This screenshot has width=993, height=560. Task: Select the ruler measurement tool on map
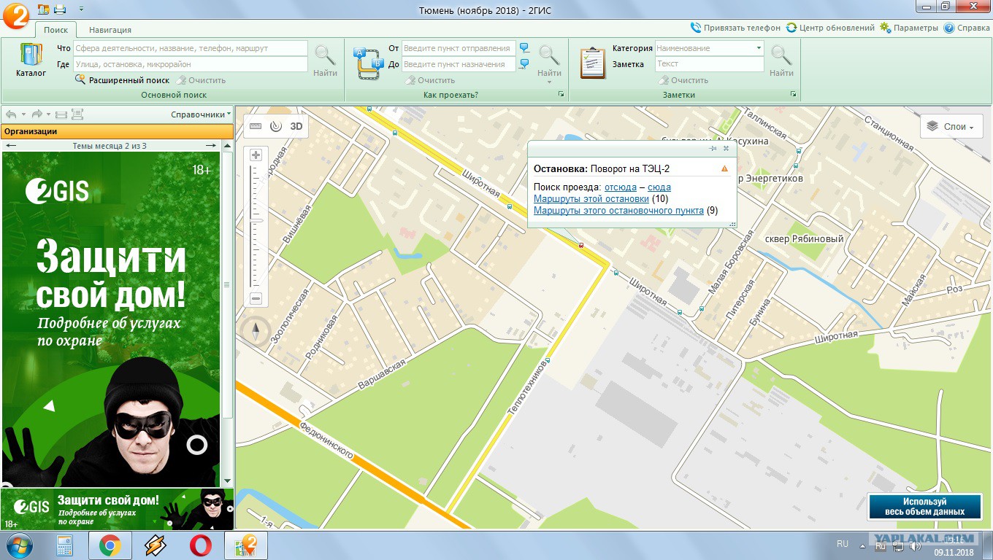[x=256, y=126]
